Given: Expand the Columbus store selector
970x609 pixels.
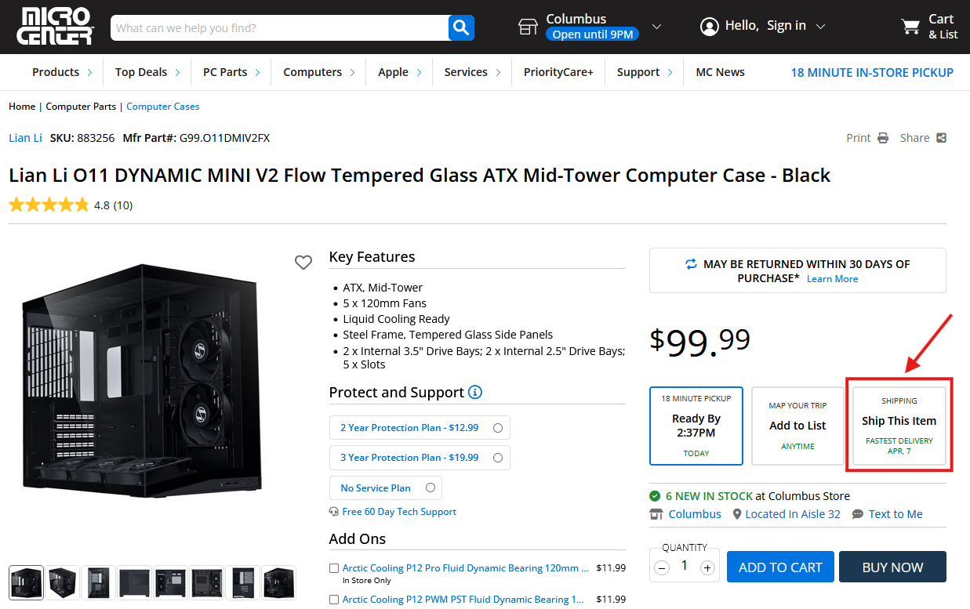Looking at the screenshot, I should [x=656, y=27].
